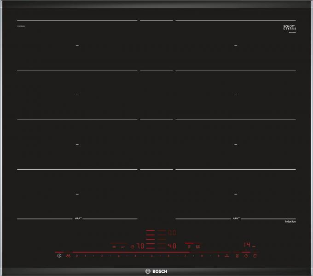Set power level to 1 on slider
This screenshot has width=313, height=276.
pos(85,256)
